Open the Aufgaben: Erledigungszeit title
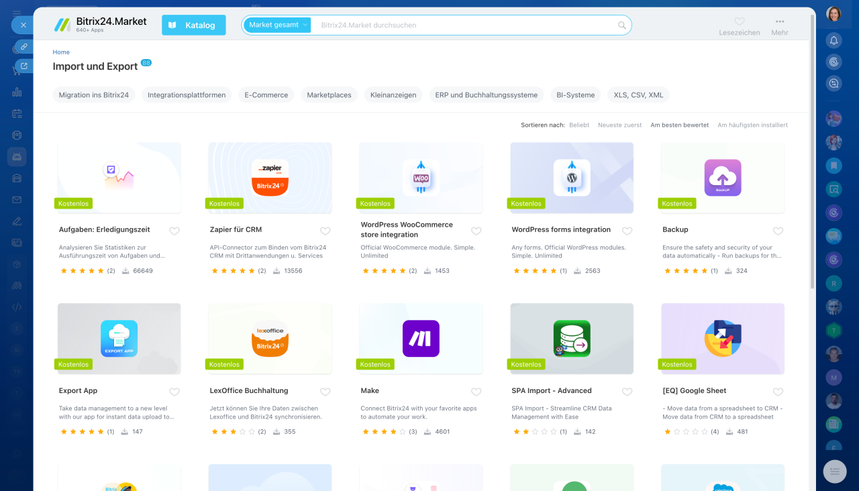This screenshot has width=859, height=491. coord(105,229)
